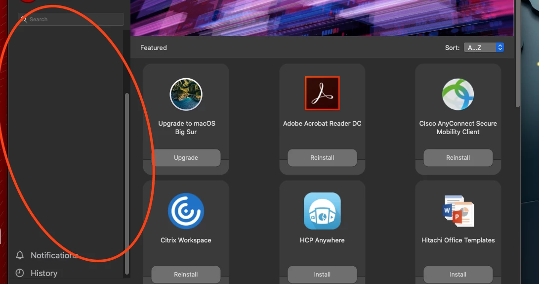Click the 'Featured' section heading
Viewport: 539px width, 284px height.
click(x=153, y=48)
